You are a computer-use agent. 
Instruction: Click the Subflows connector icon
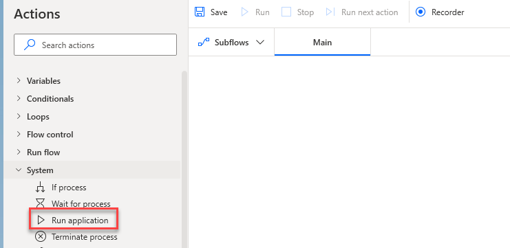204,43
